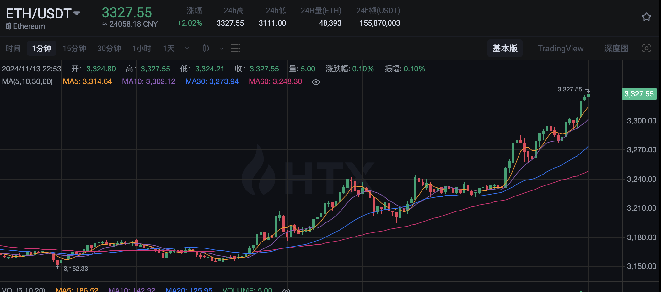
Task: Open the 深度图 depth chart
Action: (x=616, y=48)
